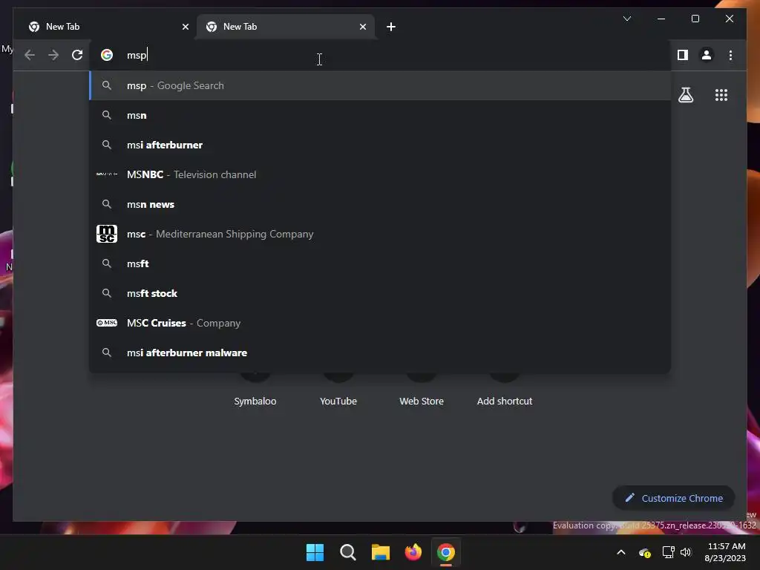Open the tab search chevron
760x570 pixels.
pos(626,19)
